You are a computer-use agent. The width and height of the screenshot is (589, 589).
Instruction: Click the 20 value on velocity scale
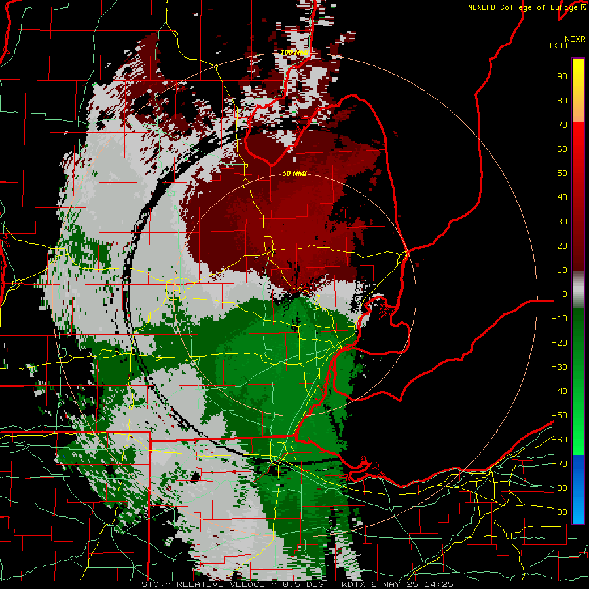click(562, 245)
